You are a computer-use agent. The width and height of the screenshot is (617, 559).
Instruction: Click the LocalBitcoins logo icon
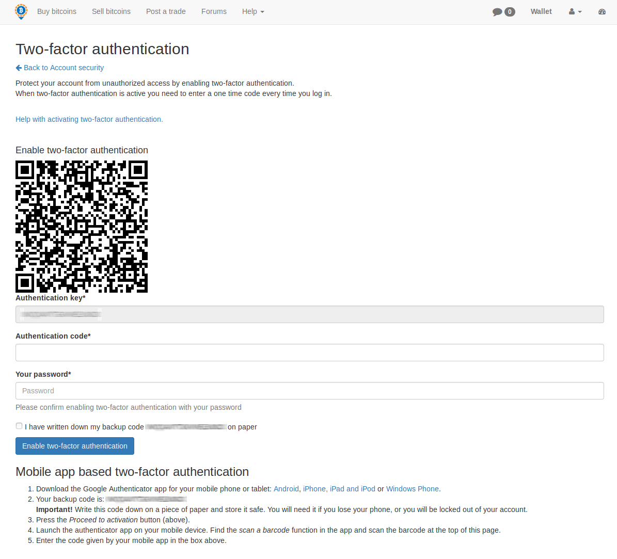pos(21,11)
